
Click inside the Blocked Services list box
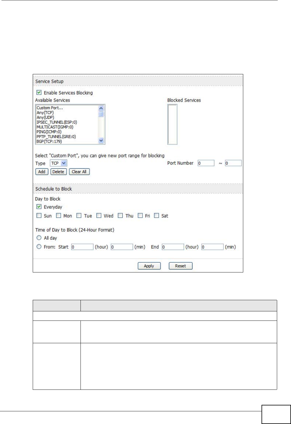pos(172,124)
